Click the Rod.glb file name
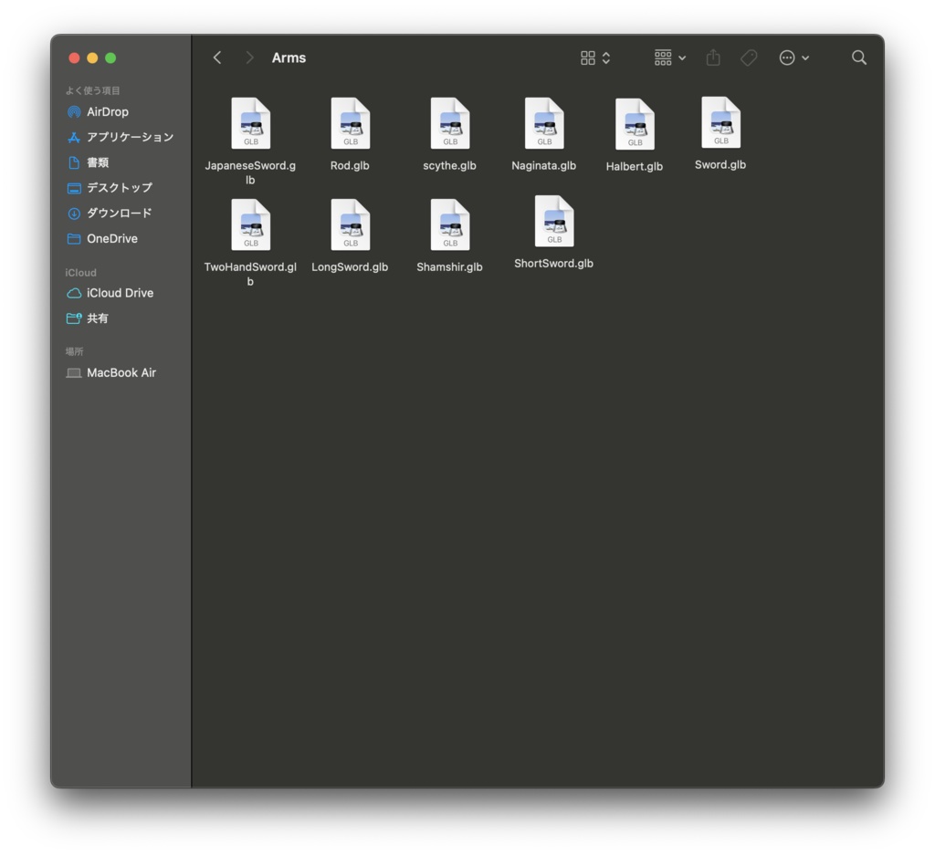This screenshot has height=855, width=935. [350, 166]
